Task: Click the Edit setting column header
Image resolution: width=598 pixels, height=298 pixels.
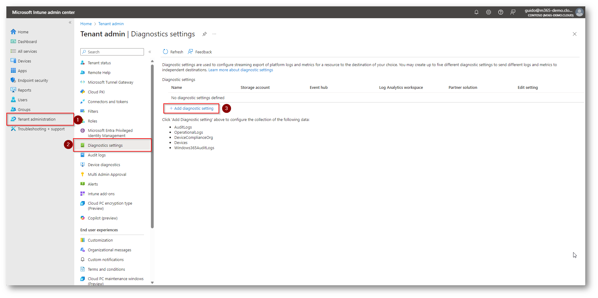Action: [x=528, y=87]
